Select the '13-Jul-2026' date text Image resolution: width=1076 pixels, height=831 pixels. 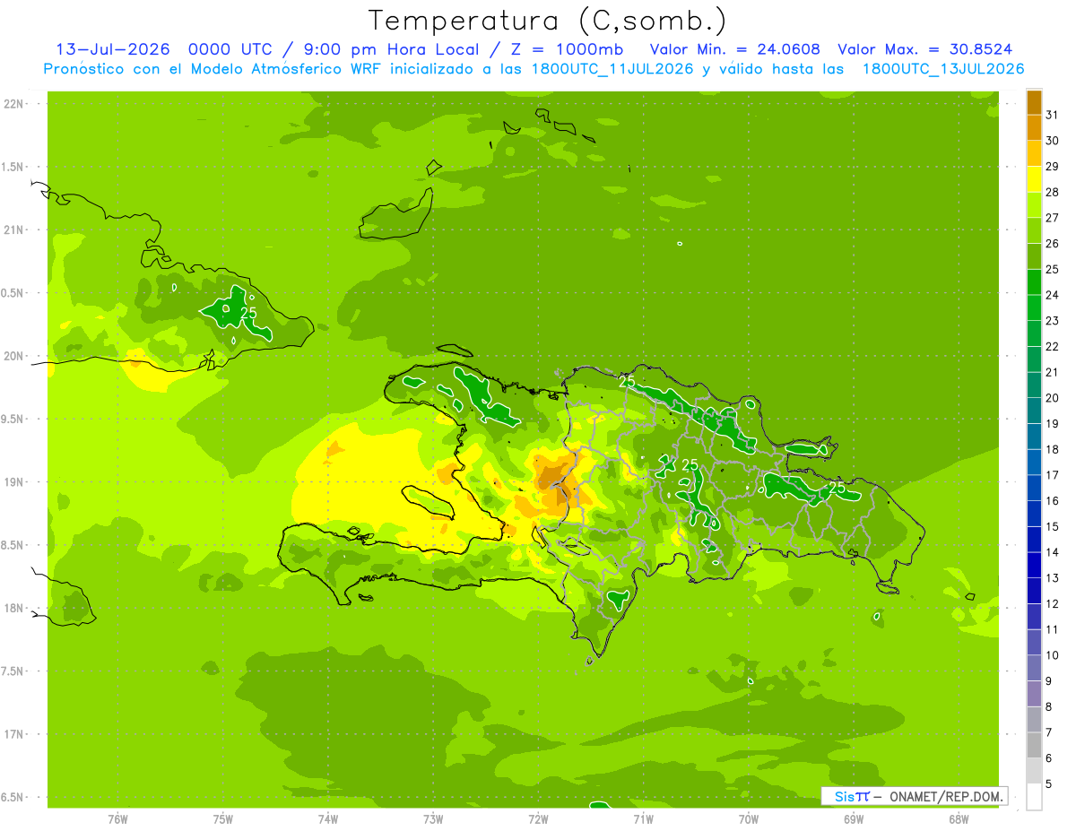(112, 49)
